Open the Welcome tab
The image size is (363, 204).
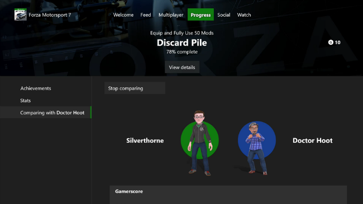click(123, 15)
